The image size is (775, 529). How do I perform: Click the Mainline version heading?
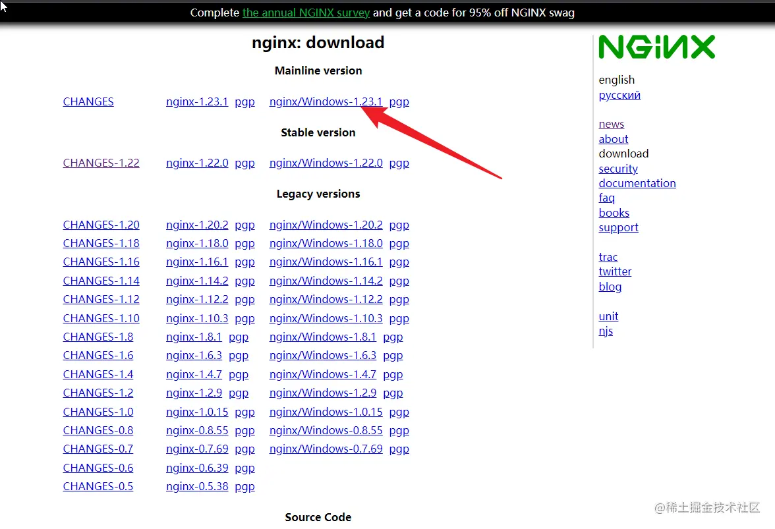[318, 70]
